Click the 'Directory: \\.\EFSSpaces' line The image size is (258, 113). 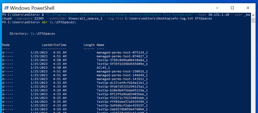(x=32, y=34)
